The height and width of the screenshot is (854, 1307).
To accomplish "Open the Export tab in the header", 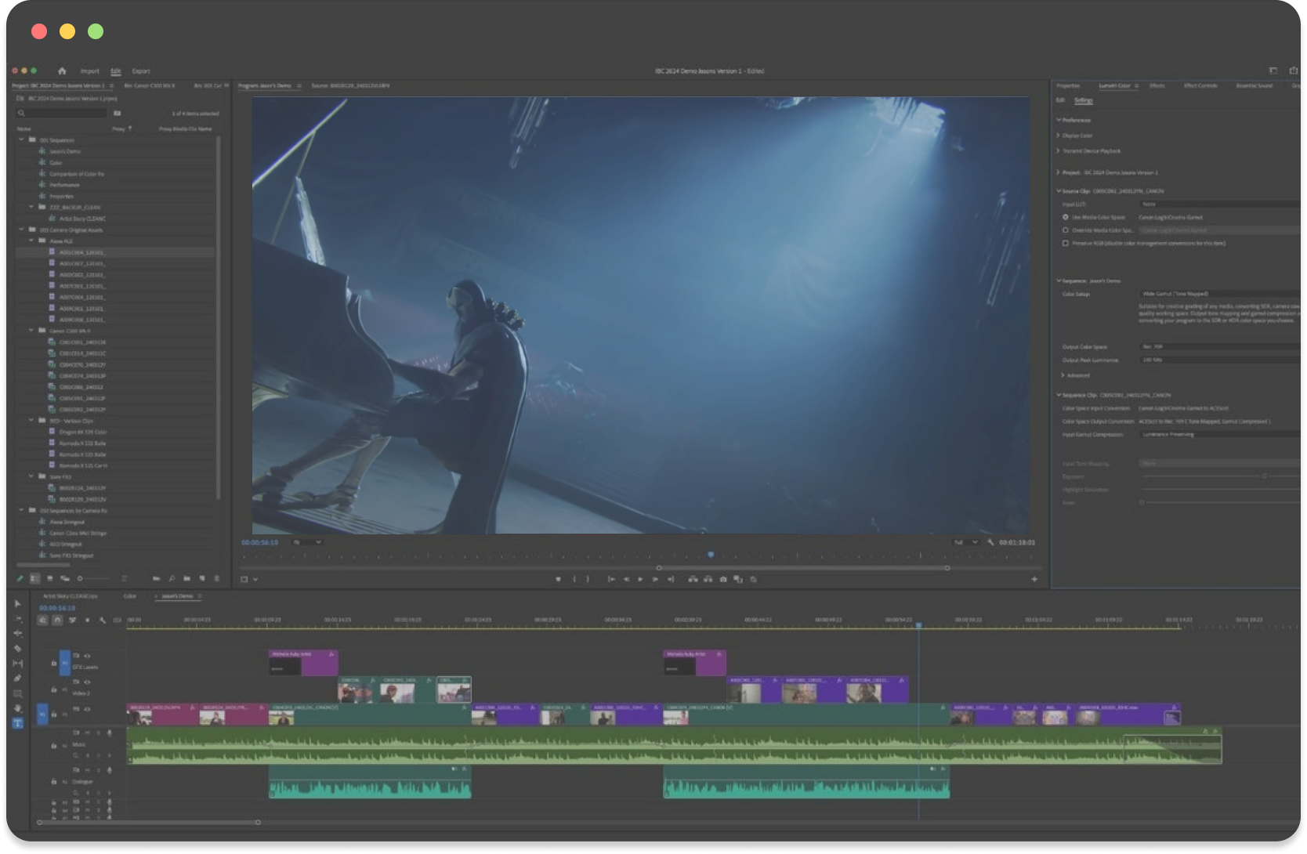I will point(141,71).
